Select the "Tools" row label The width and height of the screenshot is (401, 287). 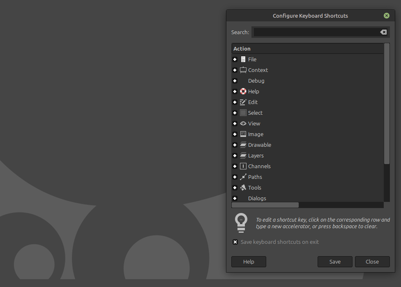tap(254, 187)
